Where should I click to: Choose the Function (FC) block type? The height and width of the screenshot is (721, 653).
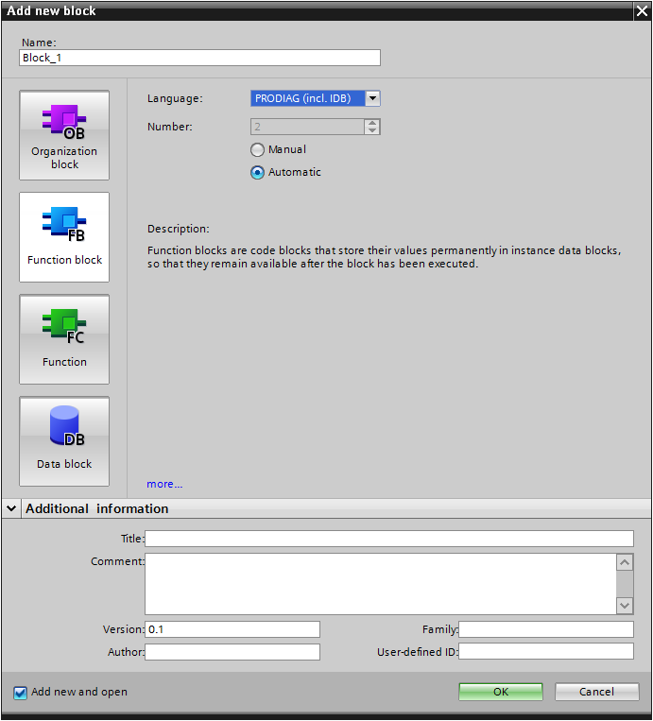point(64,339)
